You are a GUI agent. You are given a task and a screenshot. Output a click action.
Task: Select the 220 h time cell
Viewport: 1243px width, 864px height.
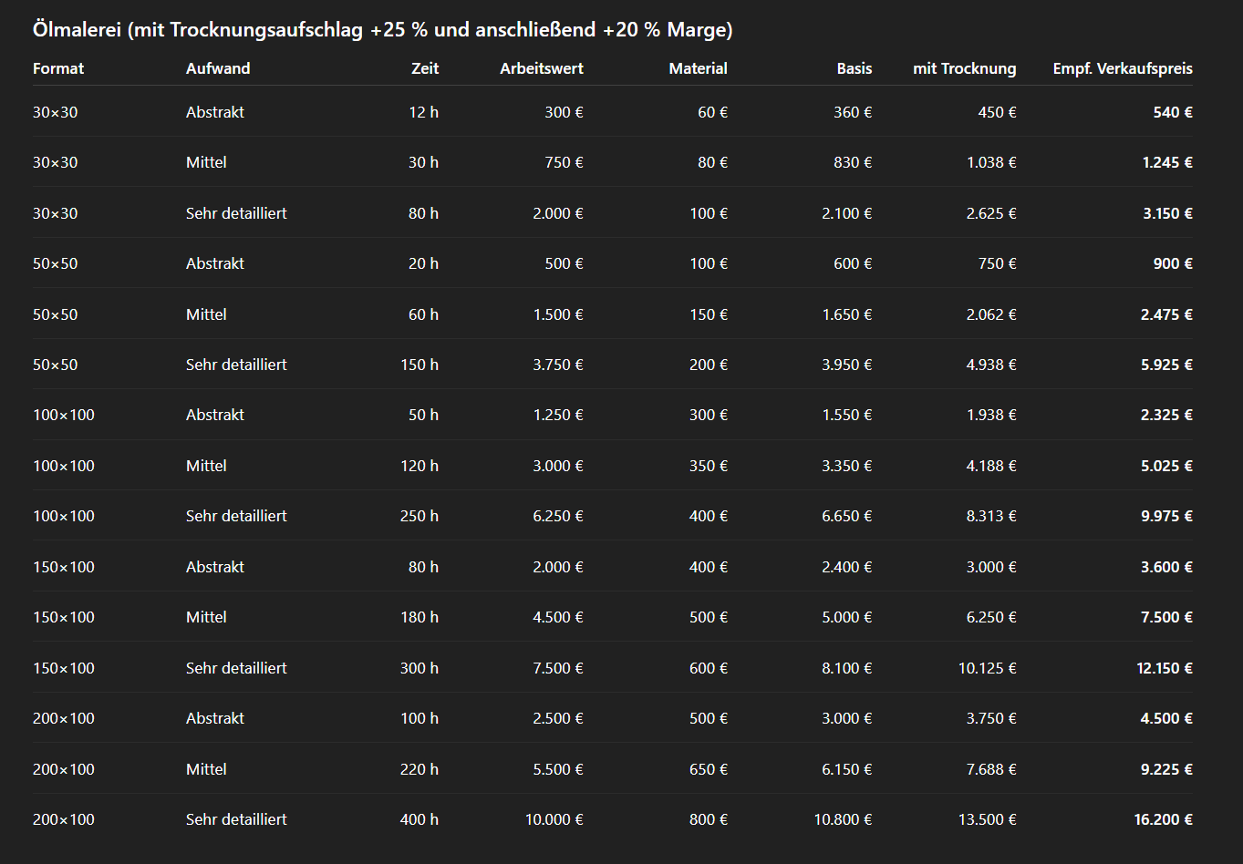point(419,769)
